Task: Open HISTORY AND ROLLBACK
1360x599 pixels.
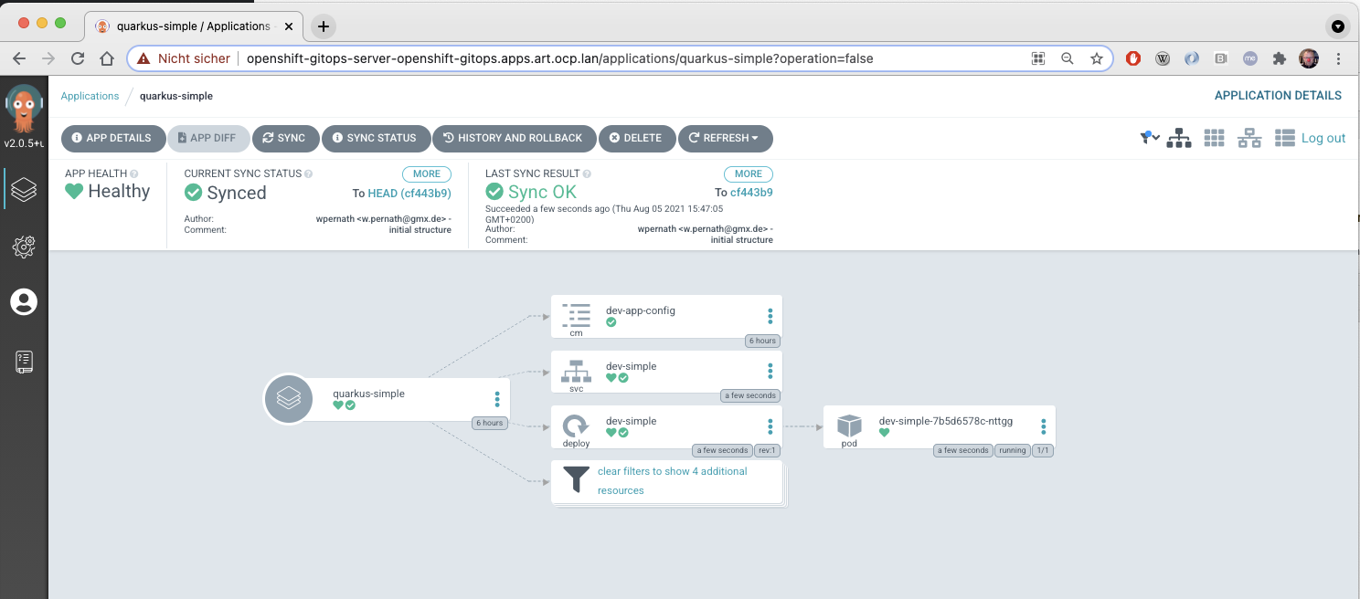Action: click(514, 138)
